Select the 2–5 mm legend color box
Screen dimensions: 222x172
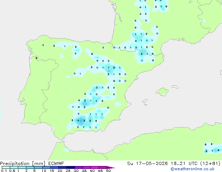(x=30, y=167)
